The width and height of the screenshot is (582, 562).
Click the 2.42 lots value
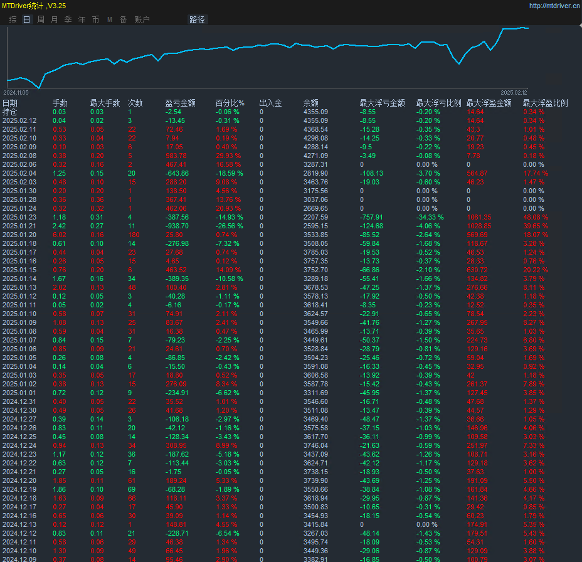pyautogui.click(x=60, y=226)
